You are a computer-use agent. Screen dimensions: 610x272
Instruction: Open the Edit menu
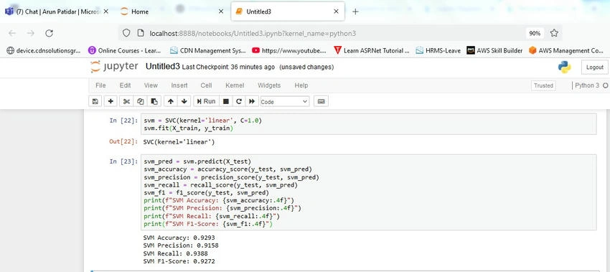(x=125, y=85)
